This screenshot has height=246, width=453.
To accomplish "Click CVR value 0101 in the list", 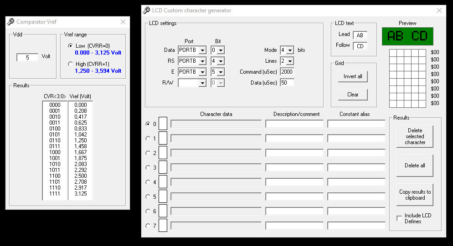I will coord(55,135).
